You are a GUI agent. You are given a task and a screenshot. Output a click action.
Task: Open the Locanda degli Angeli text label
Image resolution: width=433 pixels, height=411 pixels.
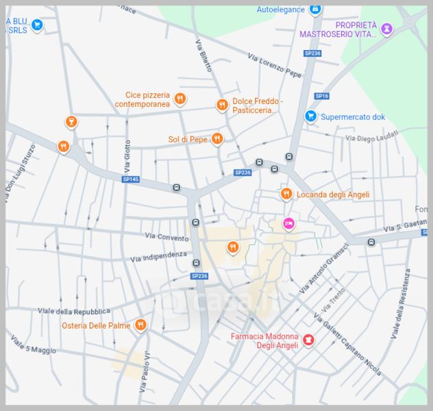[332, 195]
